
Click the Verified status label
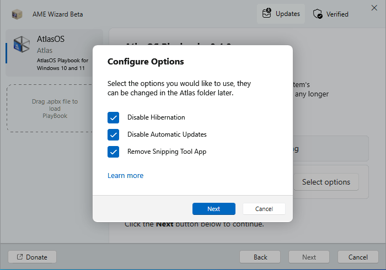pos(336,14)
